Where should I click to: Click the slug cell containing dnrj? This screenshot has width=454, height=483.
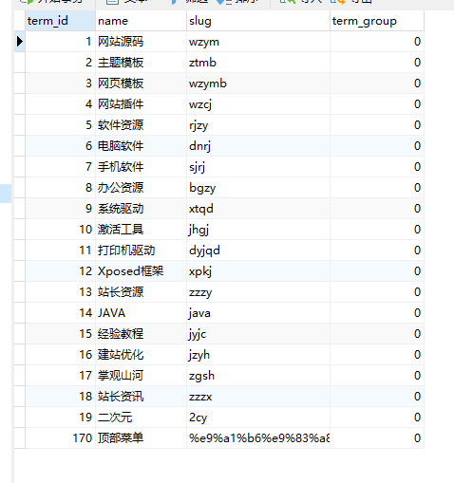tap(258, 146)
